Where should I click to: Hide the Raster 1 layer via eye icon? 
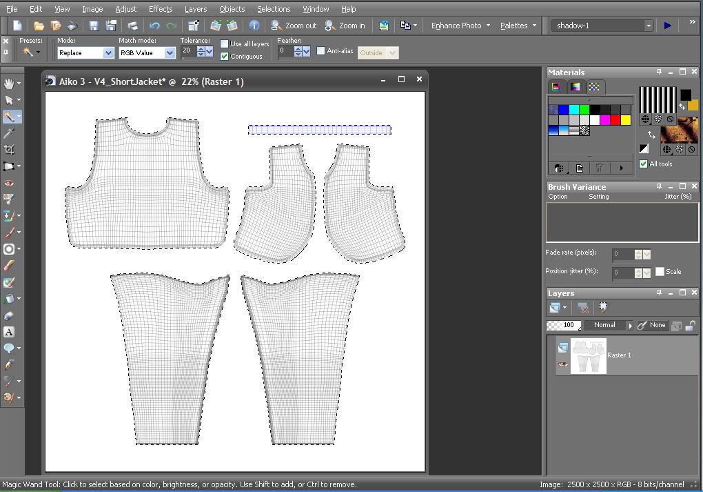click(x=563, y=364)
